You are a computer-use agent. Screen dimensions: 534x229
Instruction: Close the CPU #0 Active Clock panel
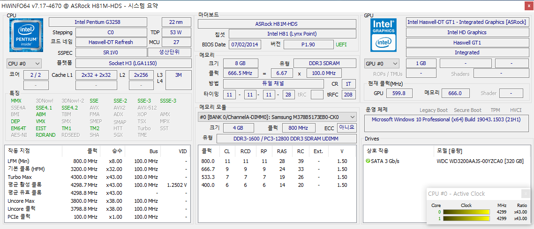(x=525, y=193)
